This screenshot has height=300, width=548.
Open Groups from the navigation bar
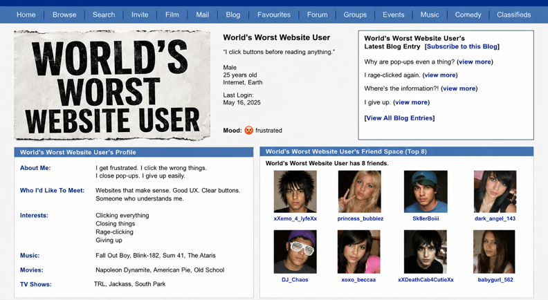(x=355, y=15)
